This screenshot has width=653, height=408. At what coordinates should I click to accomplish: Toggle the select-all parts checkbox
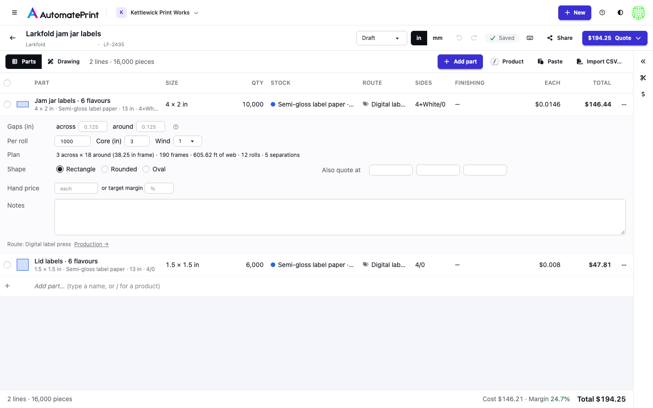7,83
